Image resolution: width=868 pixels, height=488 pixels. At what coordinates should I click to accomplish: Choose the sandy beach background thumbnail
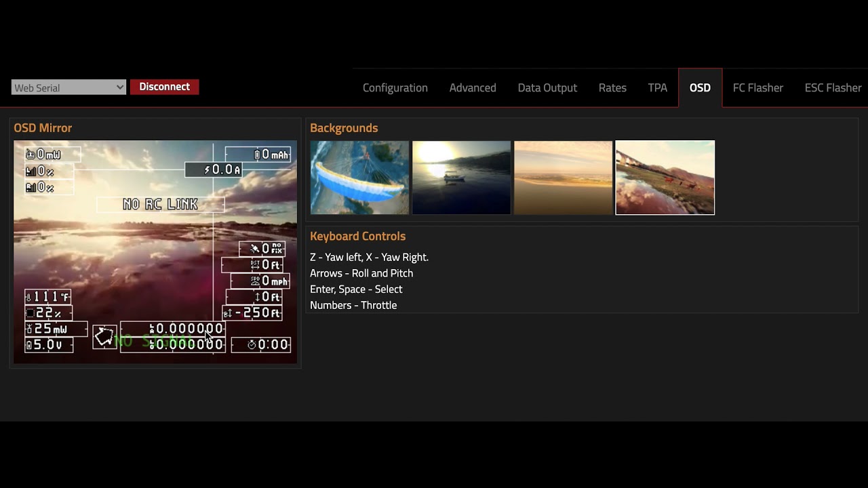pyautogui.click(x=563, y=178)
